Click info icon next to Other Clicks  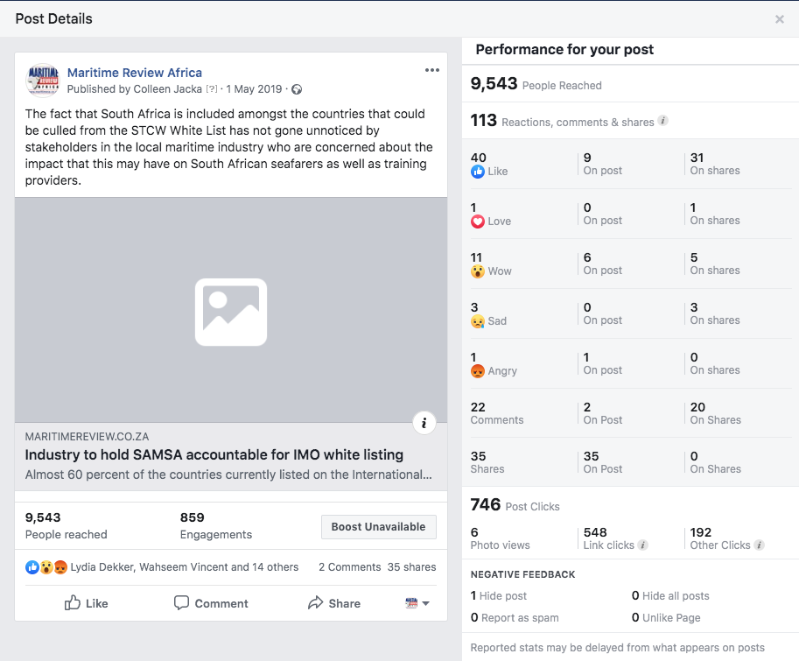click(x=759, y=545)
